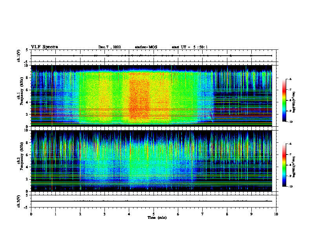The height and width of the screenshot is (240, 311).
Task: Click the time axis tick label "10"
Action: pos(276,214)
